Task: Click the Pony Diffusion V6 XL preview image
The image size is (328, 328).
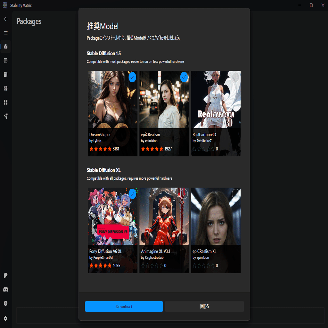Action: (x=113, y=216)
